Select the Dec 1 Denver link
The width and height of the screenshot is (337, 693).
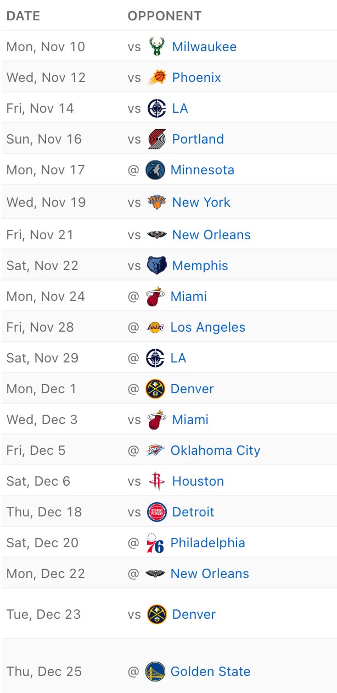(x=192, y=389)
